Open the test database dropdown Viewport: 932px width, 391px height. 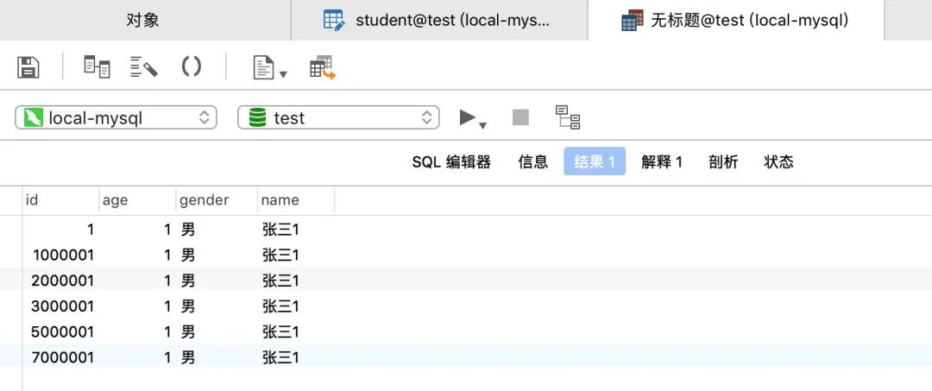click(338, 117)
